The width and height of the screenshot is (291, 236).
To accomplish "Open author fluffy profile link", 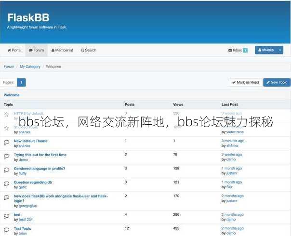I will tap(23, 173).
